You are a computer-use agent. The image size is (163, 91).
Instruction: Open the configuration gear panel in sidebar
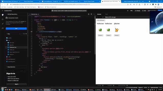click(x=3, y=19)
